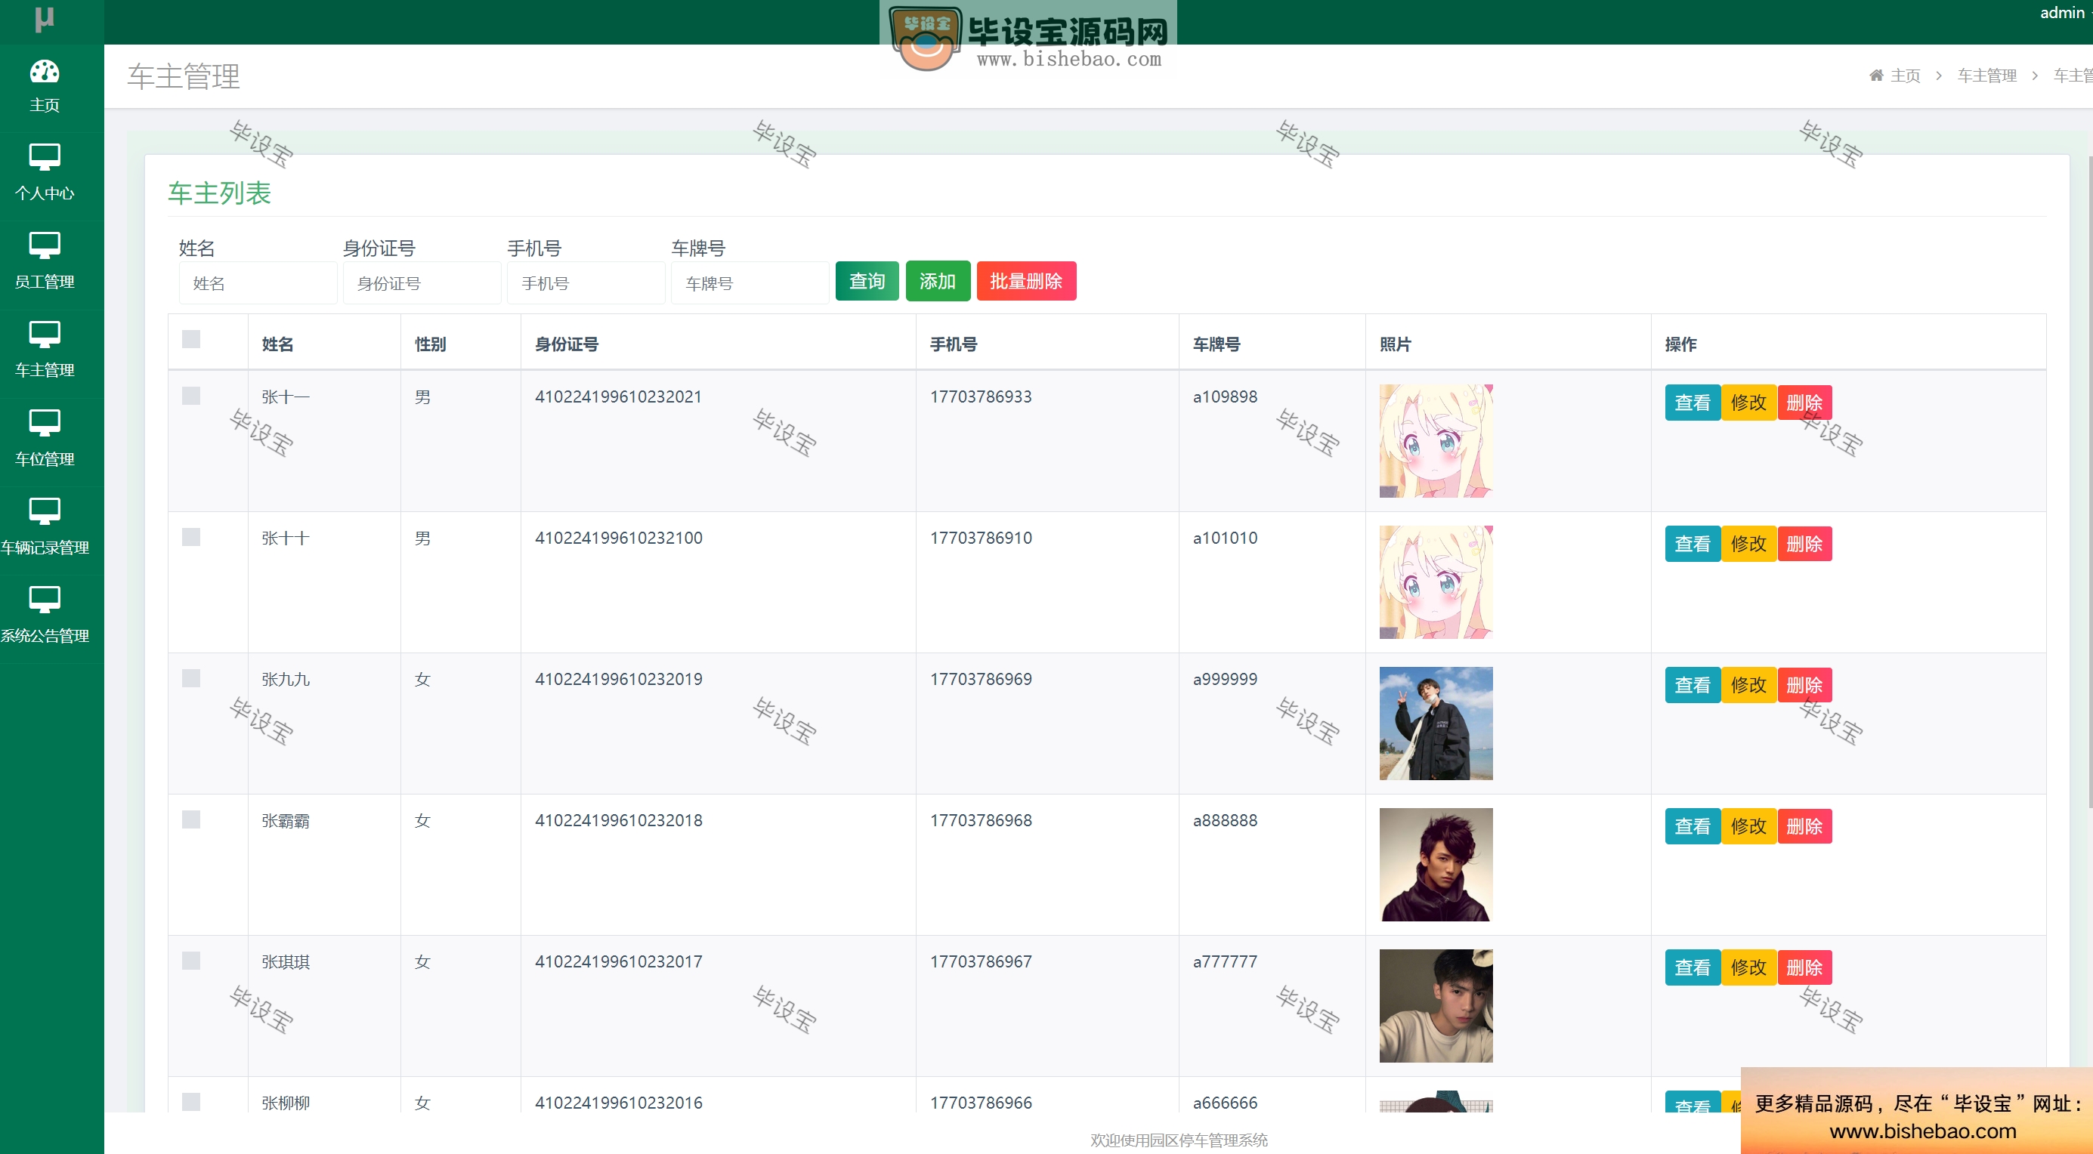The height and width of the screenshot is (1154, 2093).
Task: Focus the 车牌号 search input
Action: click(x=750, y=282)
